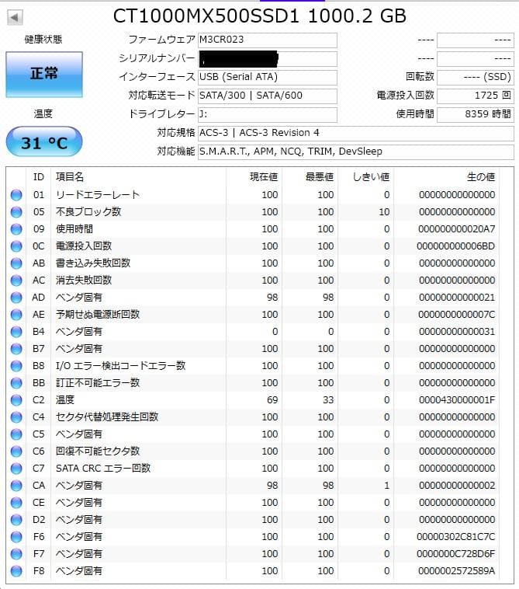Screen dimensions: 519x589
Task: Select status icon for attribute BB
Action: [x=16, y=383]
